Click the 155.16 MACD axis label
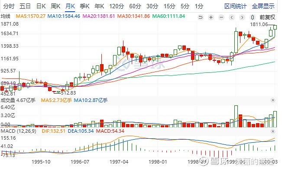This screenshot has height=170, width=282. 8,138
